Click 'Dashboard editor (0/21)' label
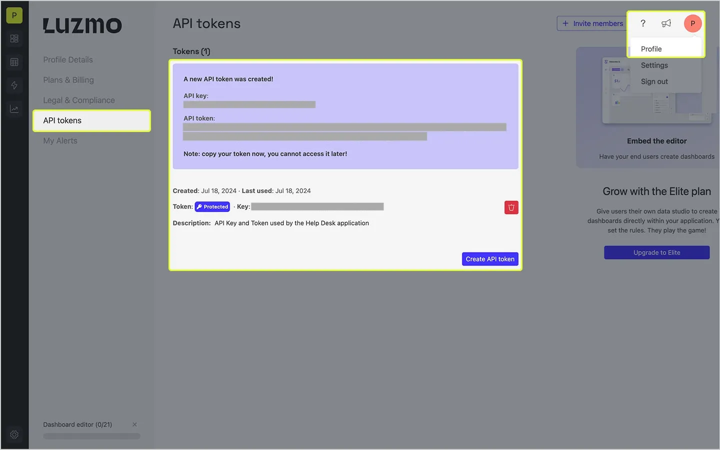720x450 pixels. coord(77,424)
